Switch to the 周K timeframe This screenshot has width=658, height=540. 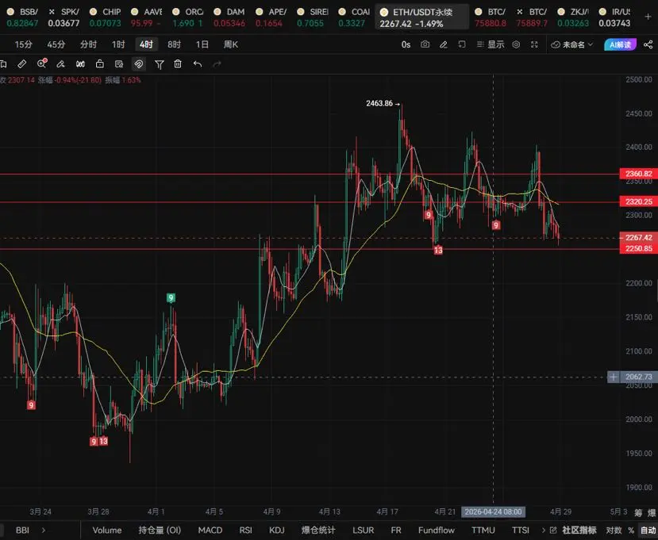(x=231, y=44)
